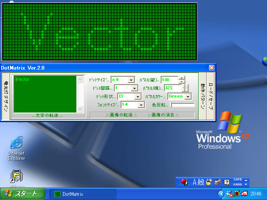Open the スタート start menu button
This screenshot has height=200, width=267.
[23, 194]
